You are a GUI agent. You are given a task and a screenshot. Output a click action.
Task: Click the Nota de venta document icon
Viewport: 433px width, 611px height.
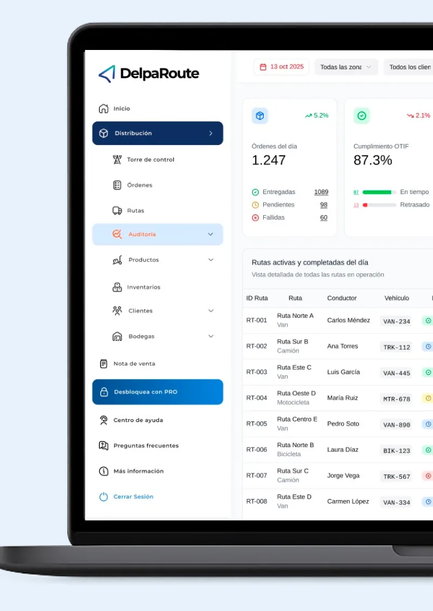[x=104, y=363]
